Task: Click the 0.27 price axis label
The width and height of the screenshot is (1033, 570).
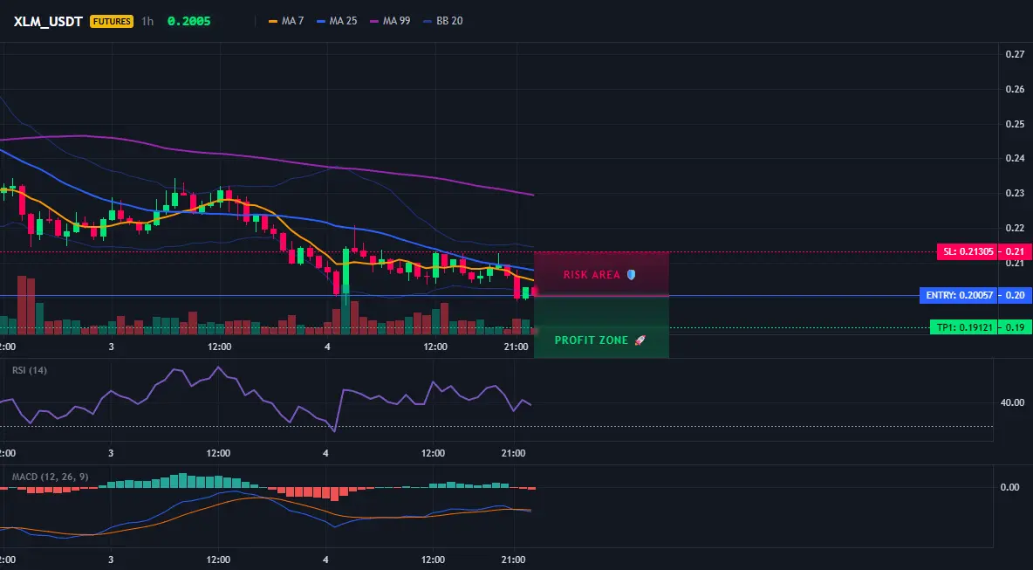Action: tap(1015, 55)
